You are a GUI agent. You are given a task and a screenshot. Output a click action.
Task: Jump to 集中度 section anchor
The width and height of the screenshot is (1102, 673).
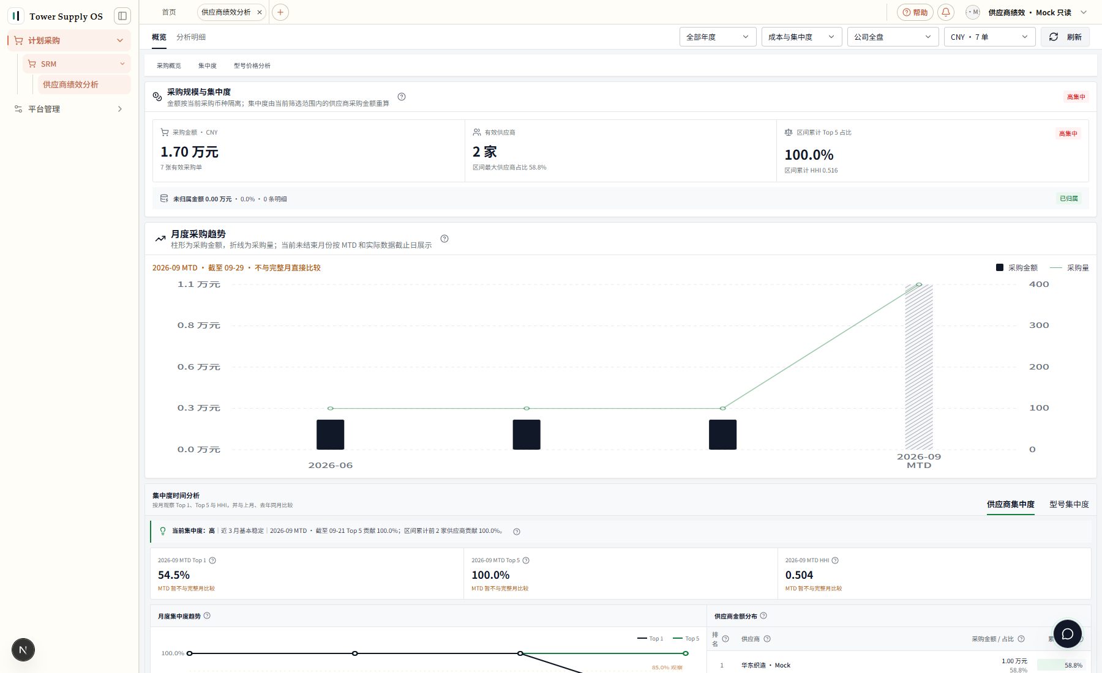pos(208,65)
